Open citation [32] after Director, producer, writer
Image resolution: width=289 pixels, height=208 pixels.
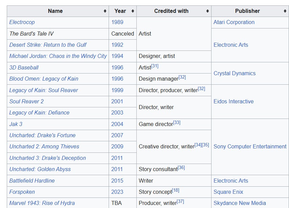[x=201, y=89]
